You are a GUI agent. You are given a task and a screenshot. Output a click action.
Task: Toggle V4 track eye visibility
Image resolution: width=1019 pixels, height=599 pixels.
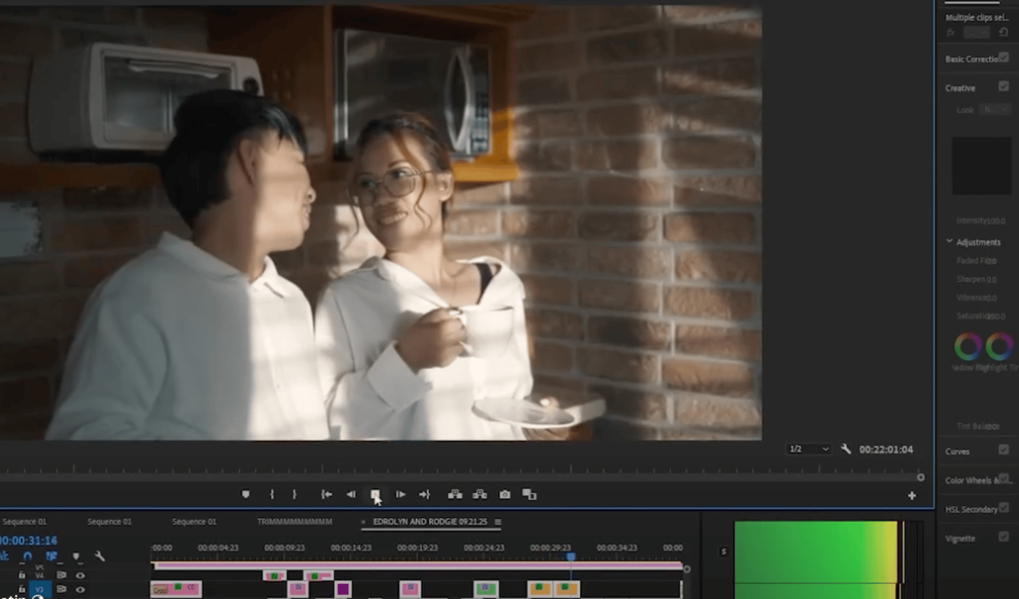[80, 575]
